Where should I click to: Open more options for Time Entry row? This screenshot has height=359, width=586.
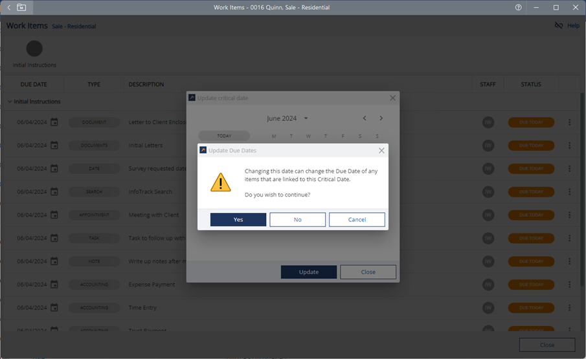[x=570, y=308]
